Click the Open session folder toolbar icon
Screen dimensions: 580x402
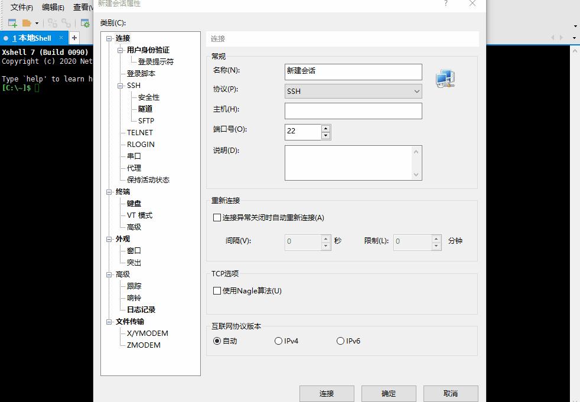point(26,22)
